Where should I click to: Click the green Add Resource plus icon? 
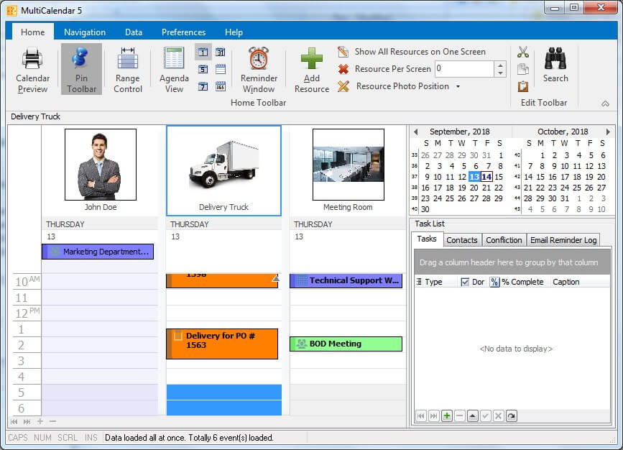[311, 70]
